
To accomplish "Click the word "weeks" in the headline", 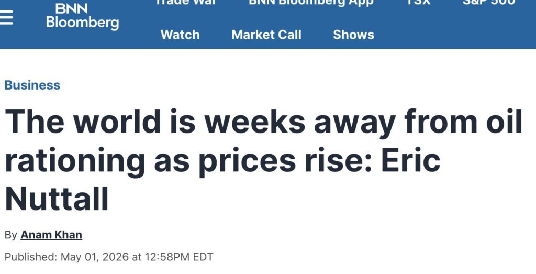I will pyautogui.click(x=255, y=121).
